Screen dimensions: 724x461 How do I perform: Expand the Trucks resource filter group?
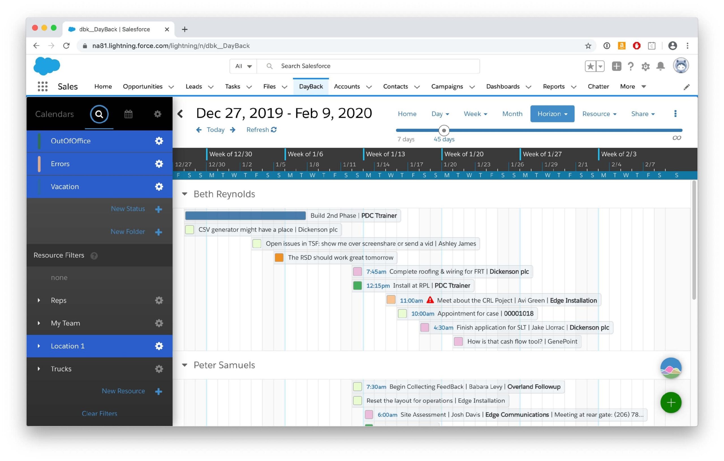coord(38,369)
